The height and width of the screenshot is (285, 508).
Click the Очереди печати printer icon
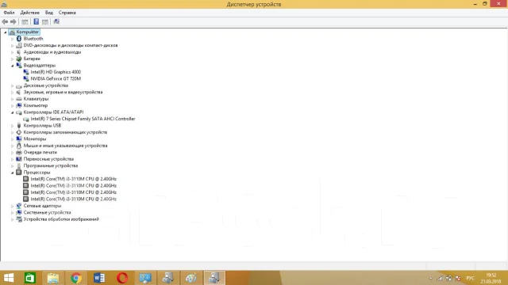point(19,153)
